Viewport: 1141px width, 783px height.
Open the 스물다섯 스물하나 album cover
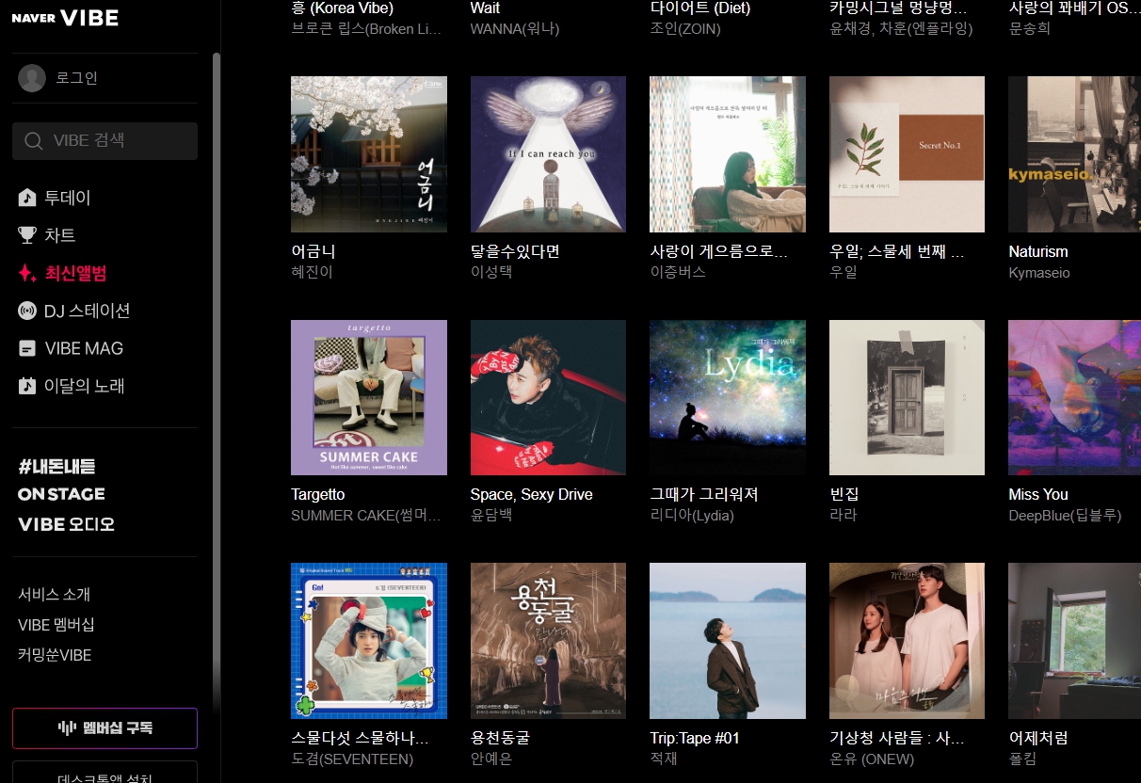pyautogui.click(x=369, y=641)
